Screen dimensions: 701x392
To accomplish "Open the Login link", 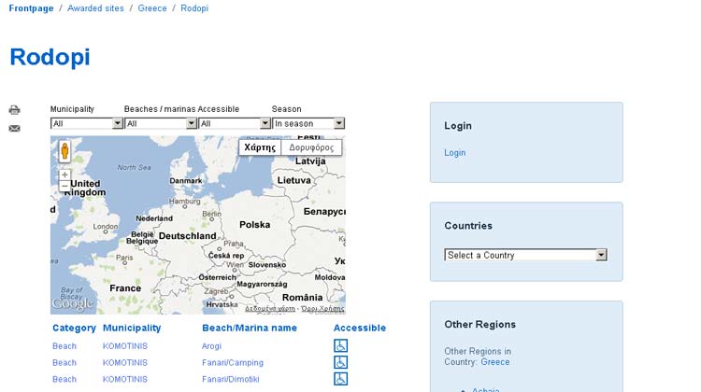I will [454, 153].
